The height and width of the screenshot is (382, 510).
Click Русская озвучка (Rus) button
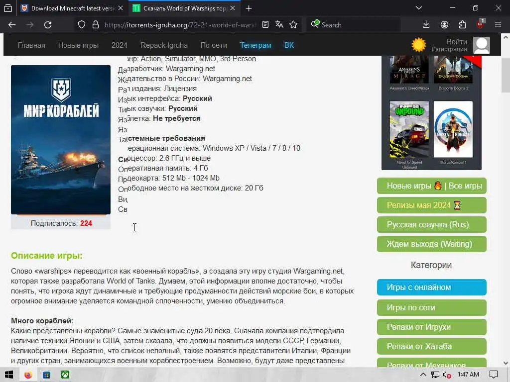pos(432,224)
